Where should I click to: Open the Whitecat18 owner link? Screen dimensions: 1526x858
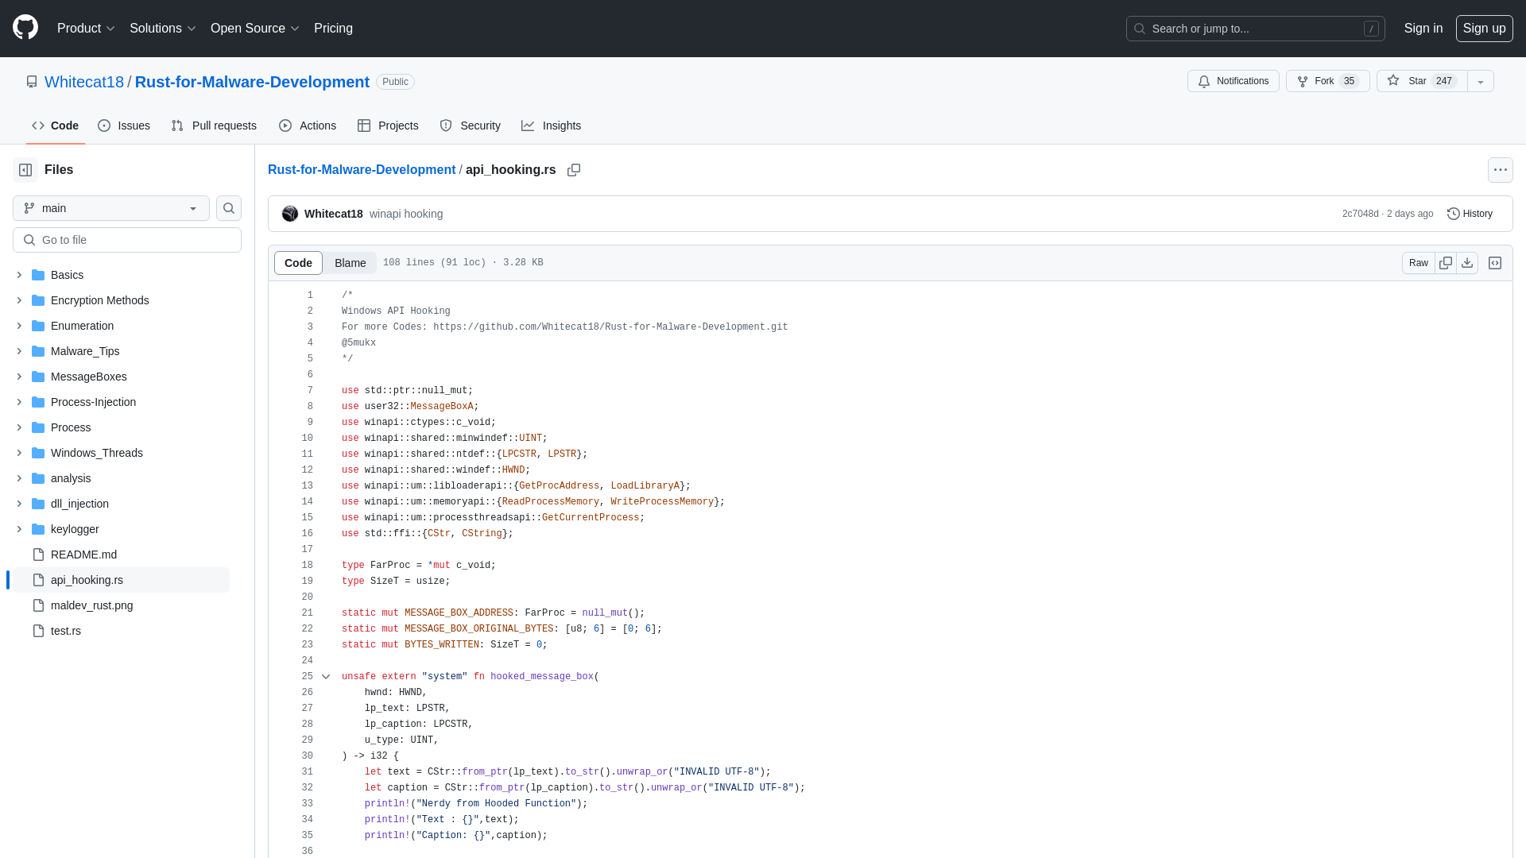[84, 82]
